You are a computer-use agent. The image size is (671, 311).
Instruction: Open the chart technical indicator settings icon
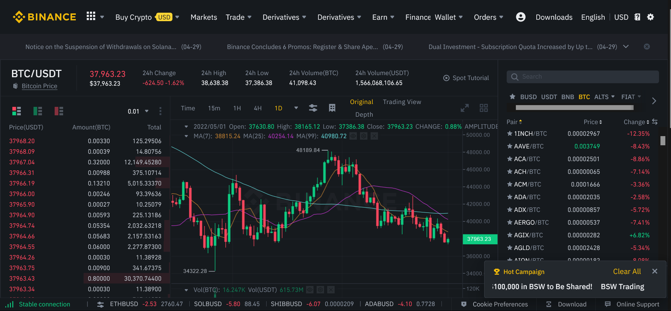coord(313,108)
